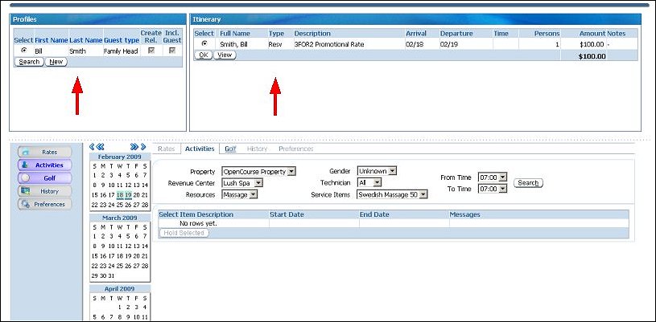This screenshot has width=656, height=322.
Task: Toggle the Create Rel. checkbox for Bill
Action: click(151, 51)
